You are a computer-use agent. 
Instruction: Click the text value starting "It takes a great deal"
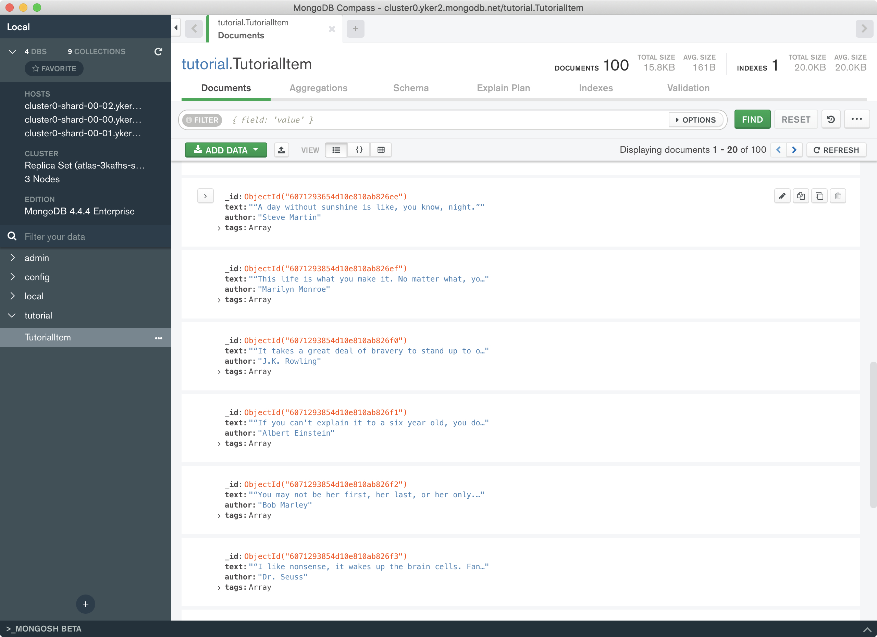click(x=369, y=351)
